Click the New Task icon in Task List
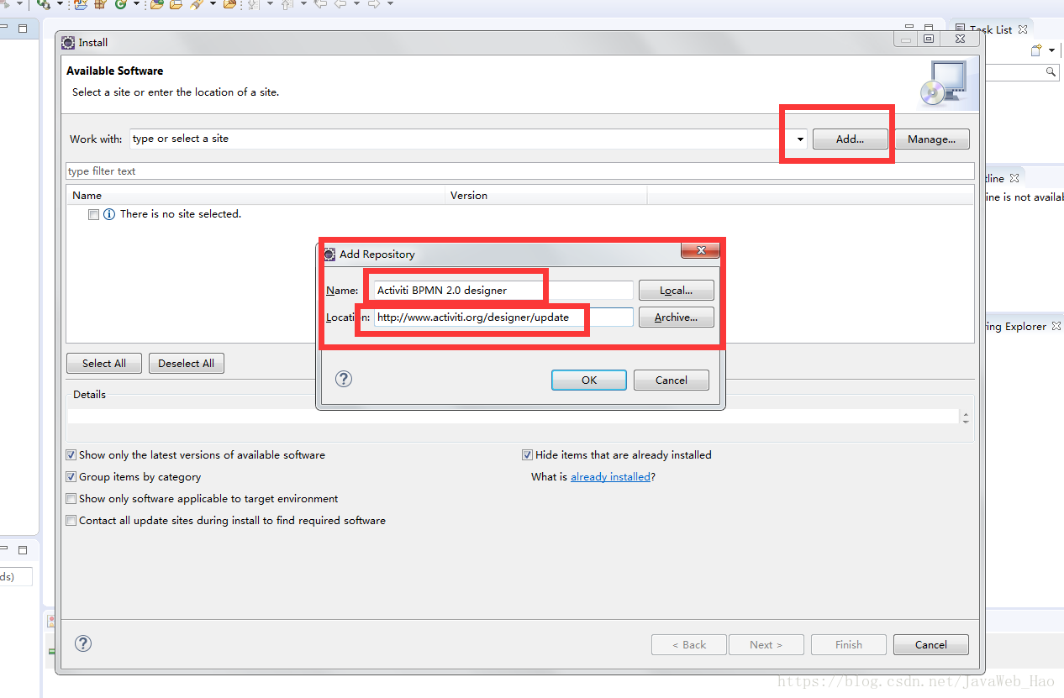This screenshot has width=1064, height=698. (1037, 50)
